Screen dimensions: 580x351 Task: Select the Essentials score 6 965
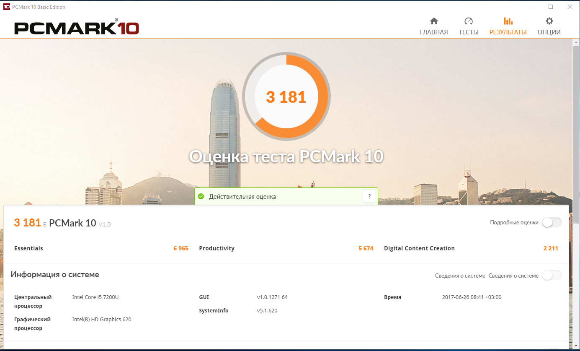click(x=181, y=248)
